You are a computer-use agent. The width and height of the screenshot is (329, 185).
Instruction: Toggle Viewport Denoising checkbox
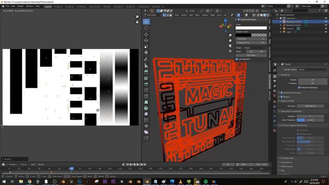299,87
